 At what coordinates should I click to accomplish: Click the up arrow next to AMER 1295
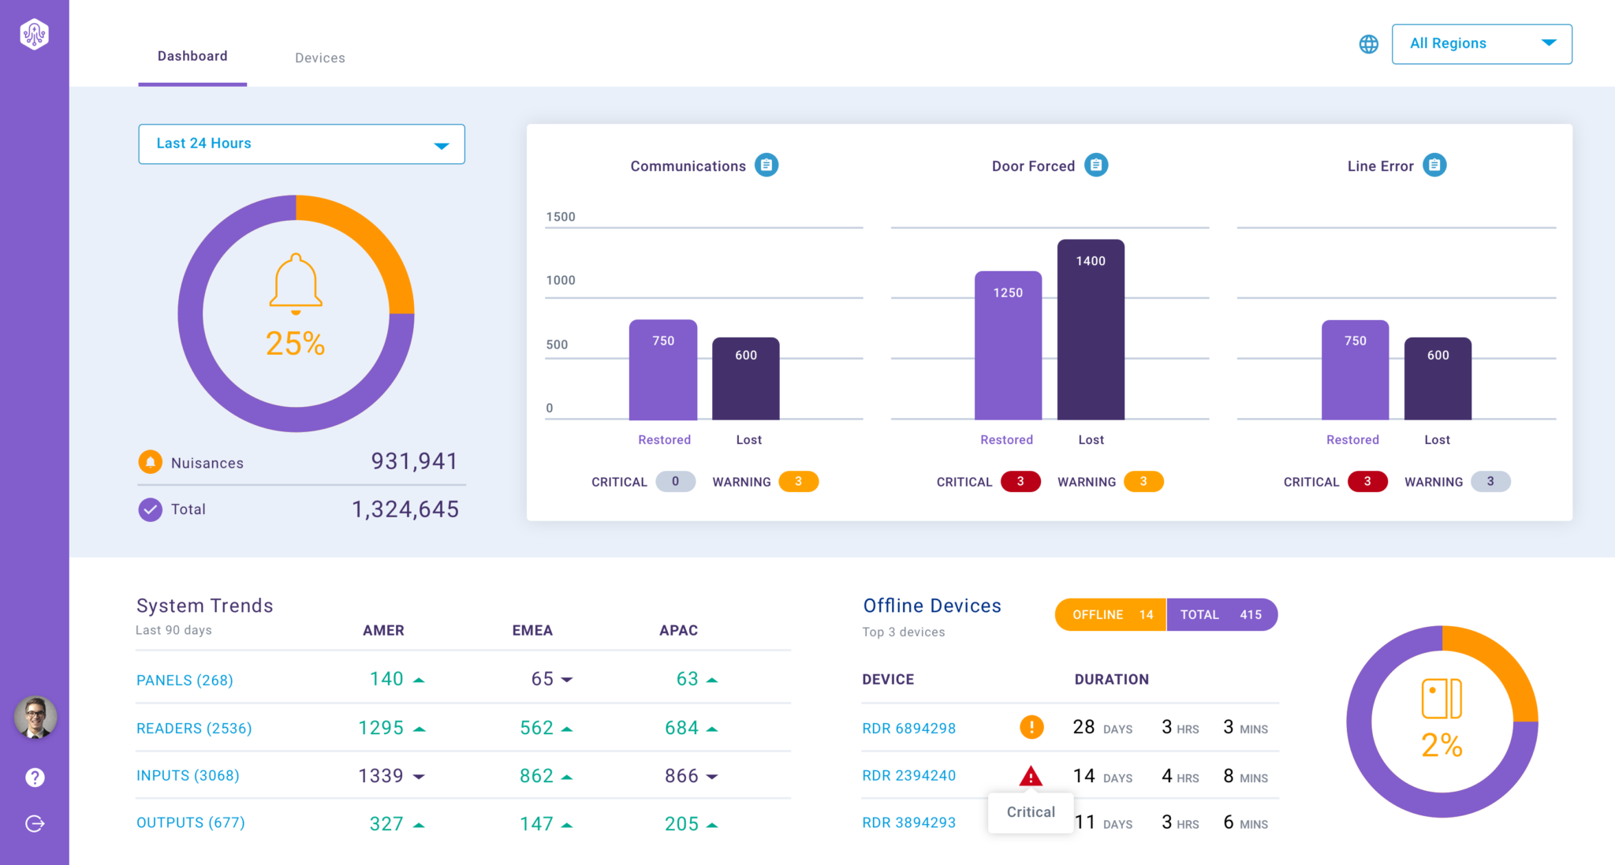pyautogui.click(x=419, y=729)
